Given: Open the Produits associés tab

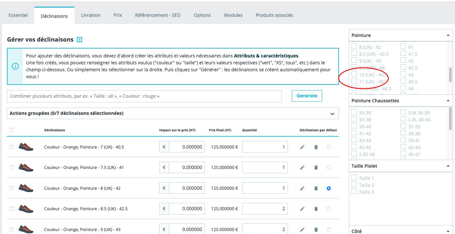Looking at the screenshot, I should 274,15.
